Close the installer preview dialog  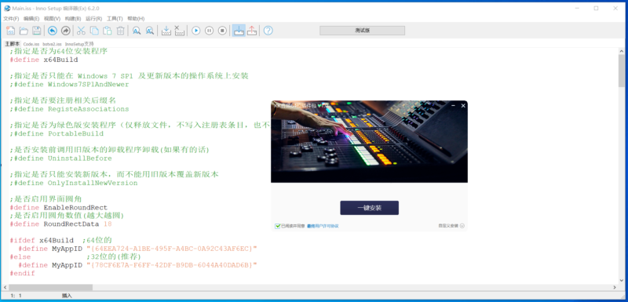(463, 106)
